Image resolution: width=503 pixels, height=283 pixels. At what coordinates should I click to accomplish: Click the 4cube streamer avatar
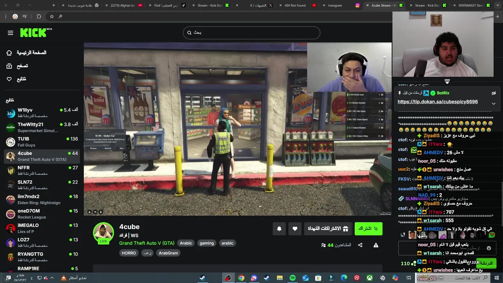point(103,232)
